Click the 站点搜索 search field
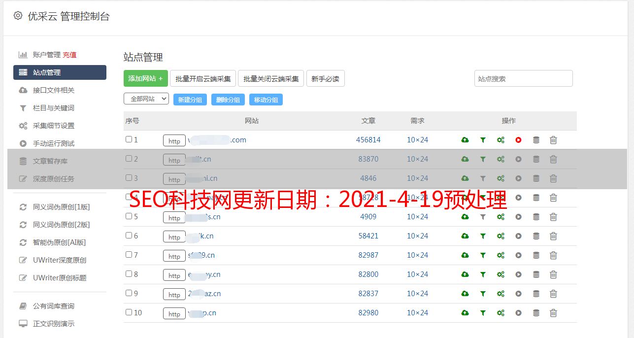This screenshot has height=338, width=634. pyautogui.click(x=524, y=78)
